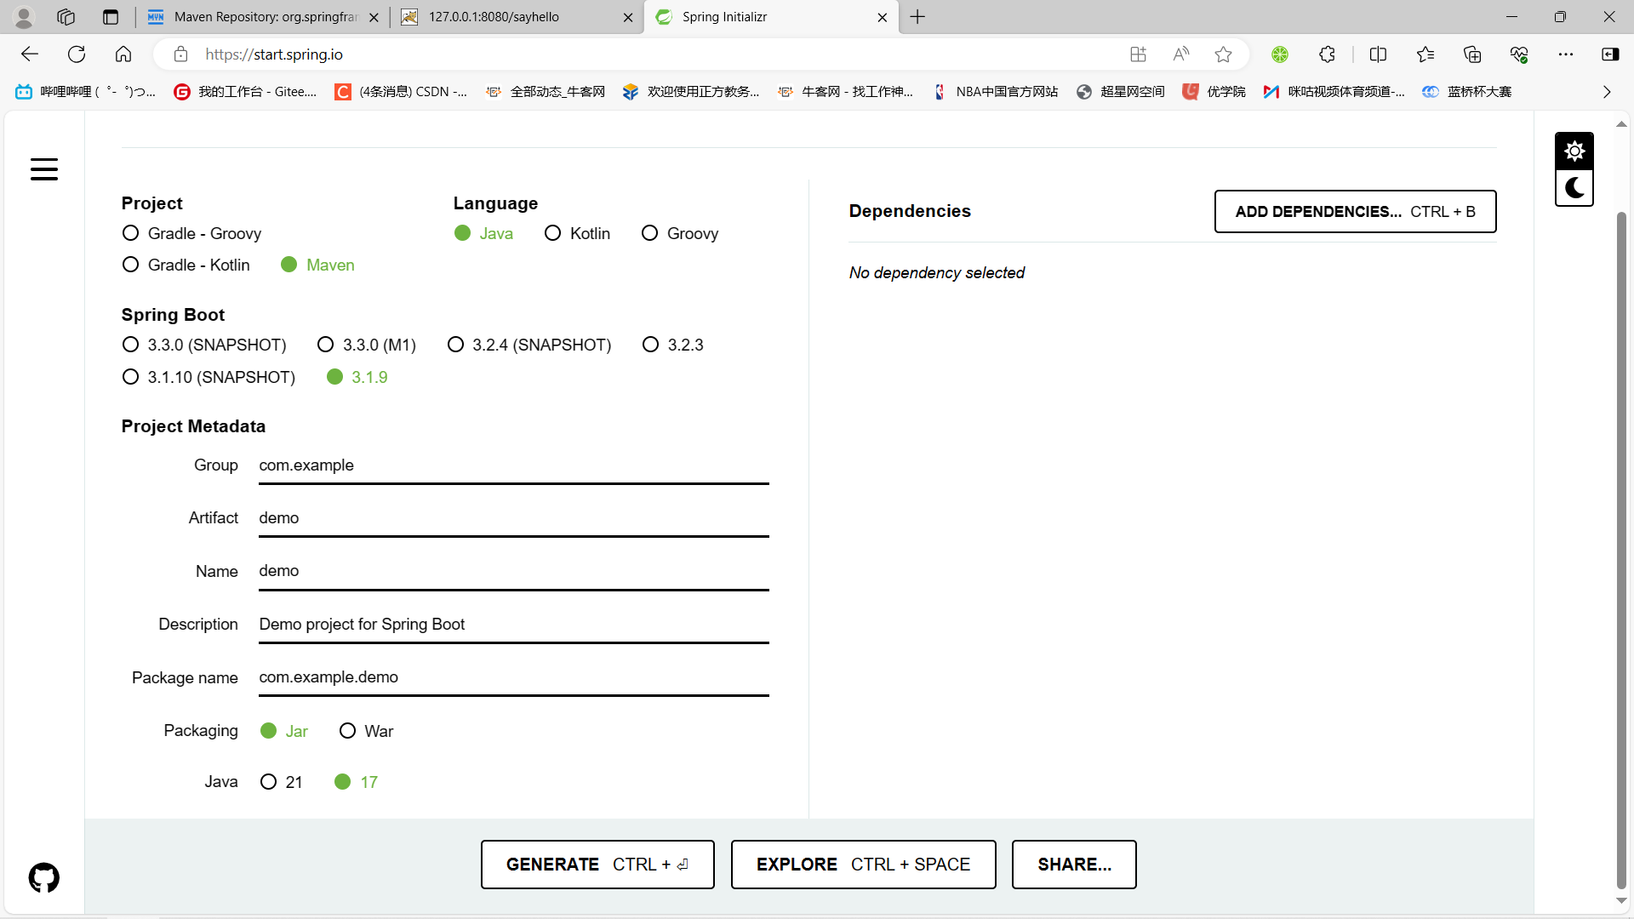Go back using browser back arrow
Viewport: 1634px width, 919px height.
point(30,54)
